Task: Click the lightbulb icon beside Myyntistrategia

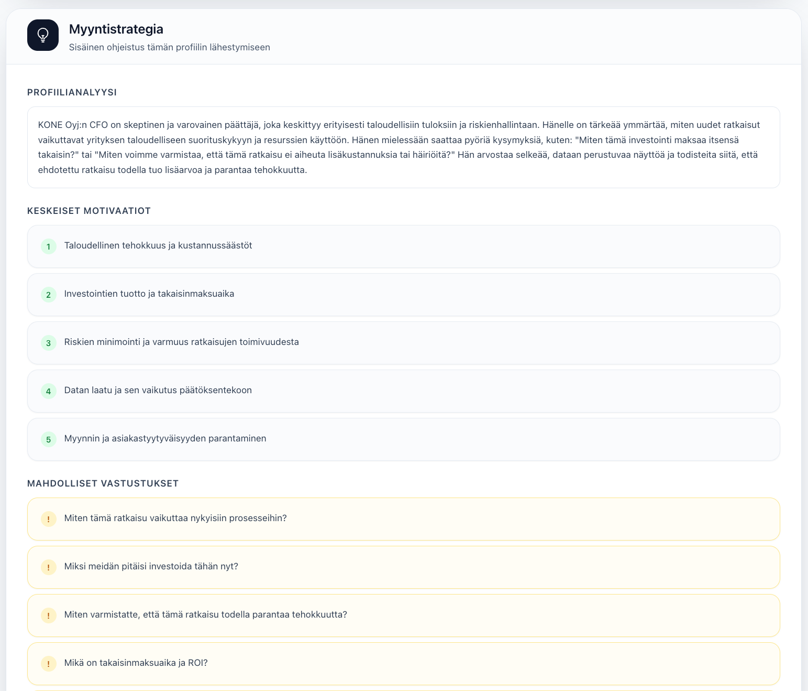Action: [43, 35]
